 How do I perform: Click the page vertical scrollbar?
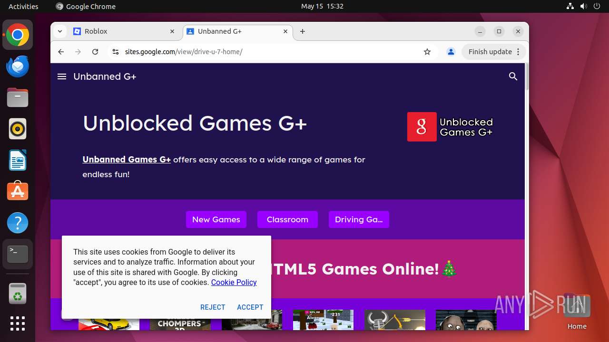tap(527, 76)
